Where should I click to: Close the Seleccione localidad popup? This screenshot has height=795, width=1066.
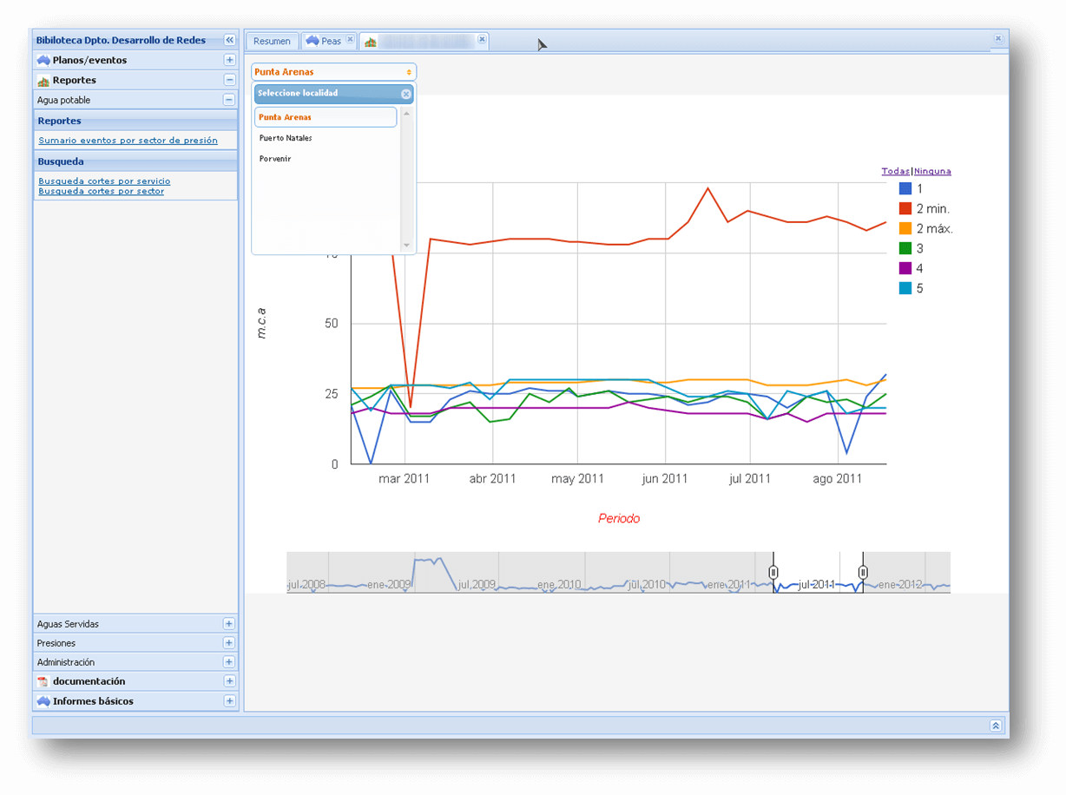405,94
